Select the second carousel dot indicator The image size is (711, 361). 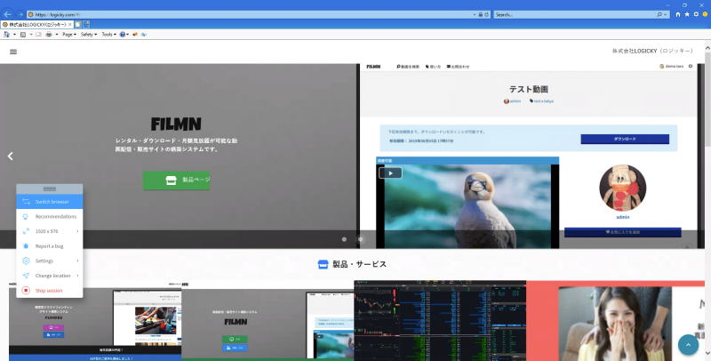pos(361,239)
